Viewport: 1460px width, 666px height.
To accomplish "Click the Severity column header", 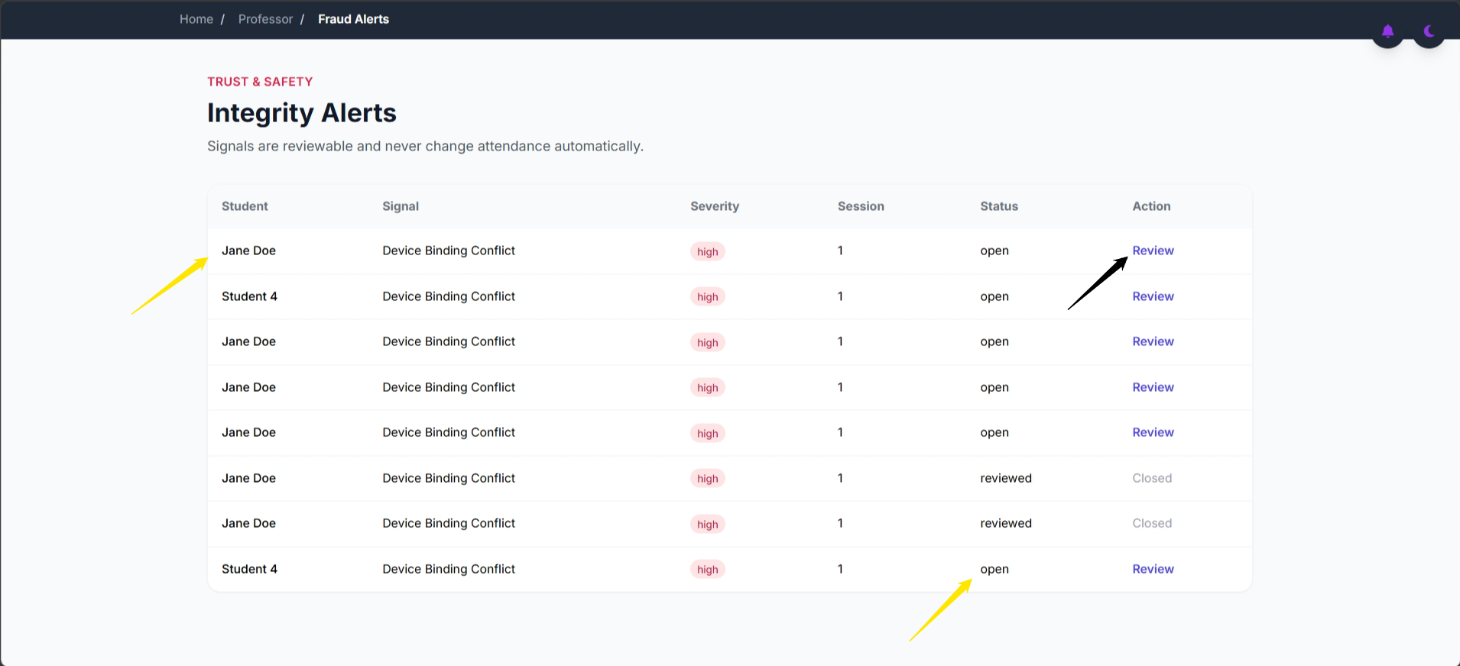I will [x=715, y=206].
